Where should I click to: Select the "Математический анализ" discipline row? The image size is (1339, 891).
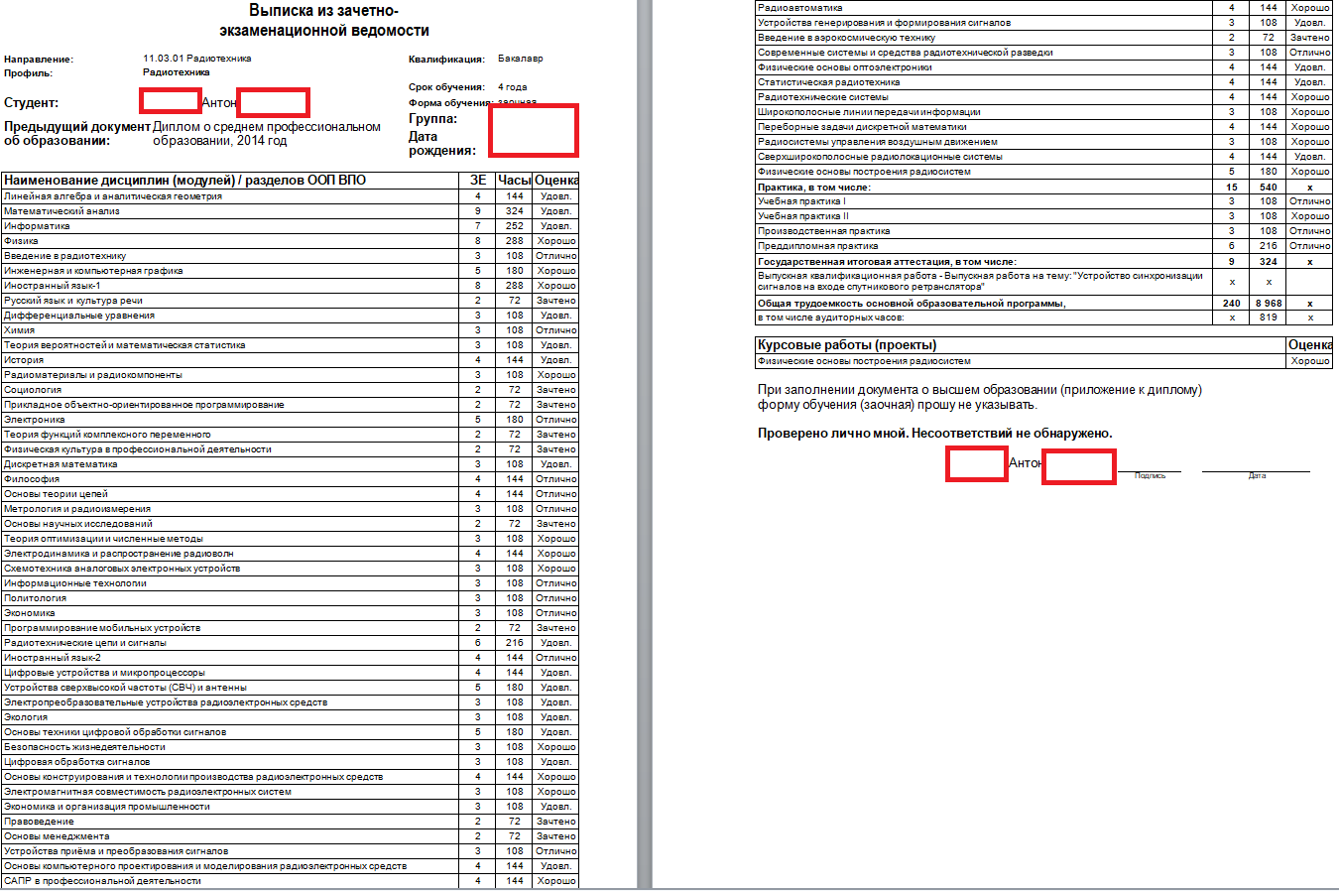tap(290, 211)
